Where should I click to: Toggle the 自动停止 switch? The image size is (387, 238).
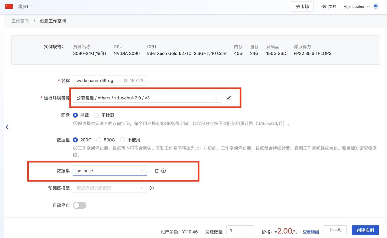80,205
